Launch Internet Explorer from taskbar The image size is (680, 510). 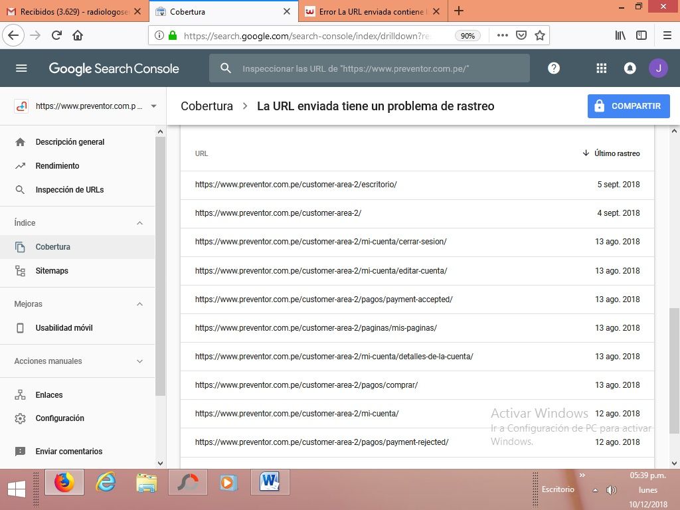pos(106,482)
